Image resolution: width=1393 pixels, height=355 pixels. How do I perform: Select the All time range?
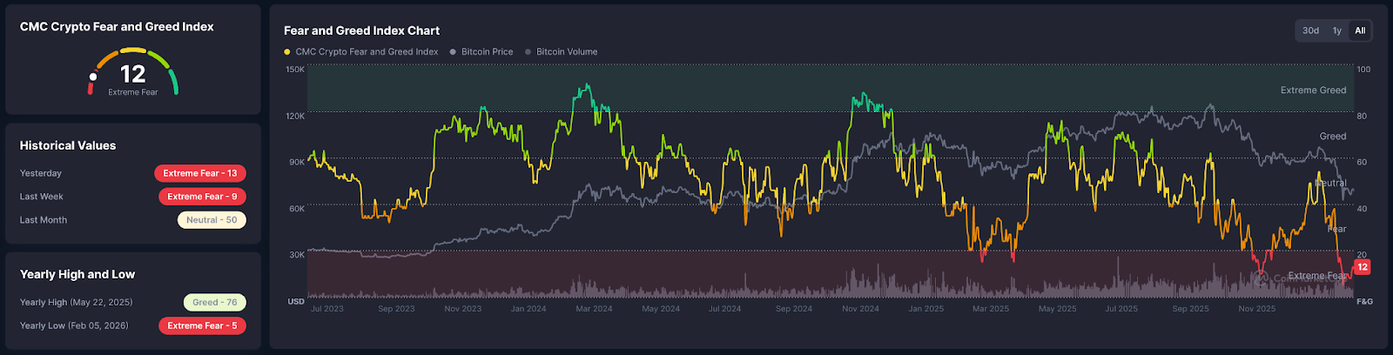tap(1360, 30)
